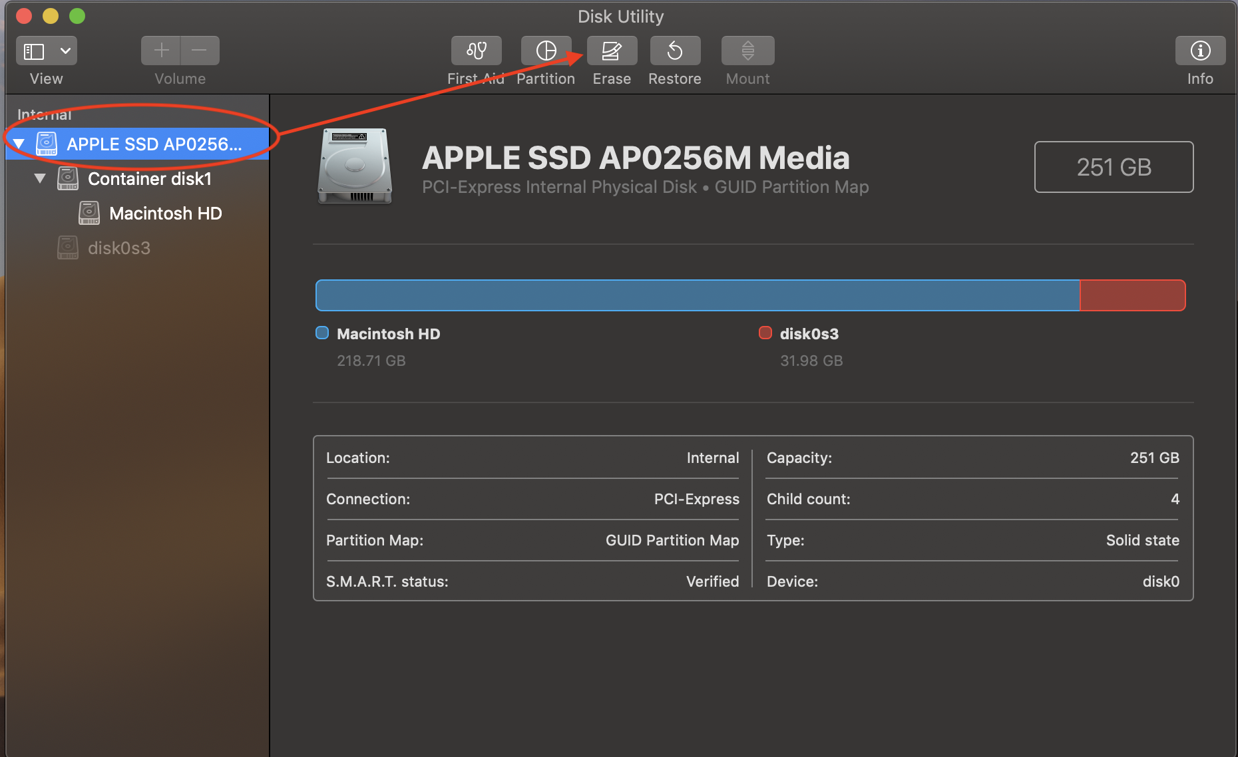
Task: Click the Erase toolbar icon
Action: [x=612, y=51]
